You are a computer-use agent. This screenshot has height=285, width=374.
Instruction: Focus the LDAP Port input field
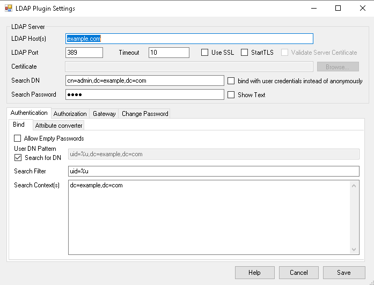[84, 53]
